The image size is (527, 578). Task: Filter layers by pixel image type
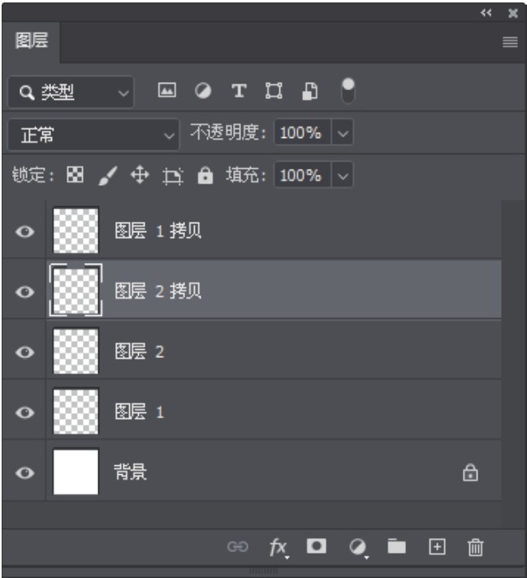point(166,90)
